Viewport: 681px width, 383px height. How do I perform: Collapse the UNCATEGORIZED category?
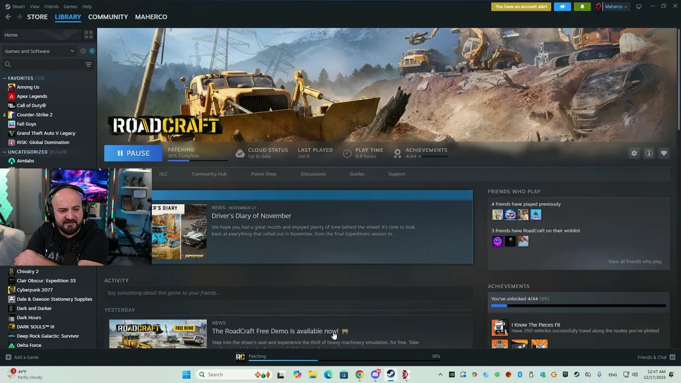[x=5, y=152]
